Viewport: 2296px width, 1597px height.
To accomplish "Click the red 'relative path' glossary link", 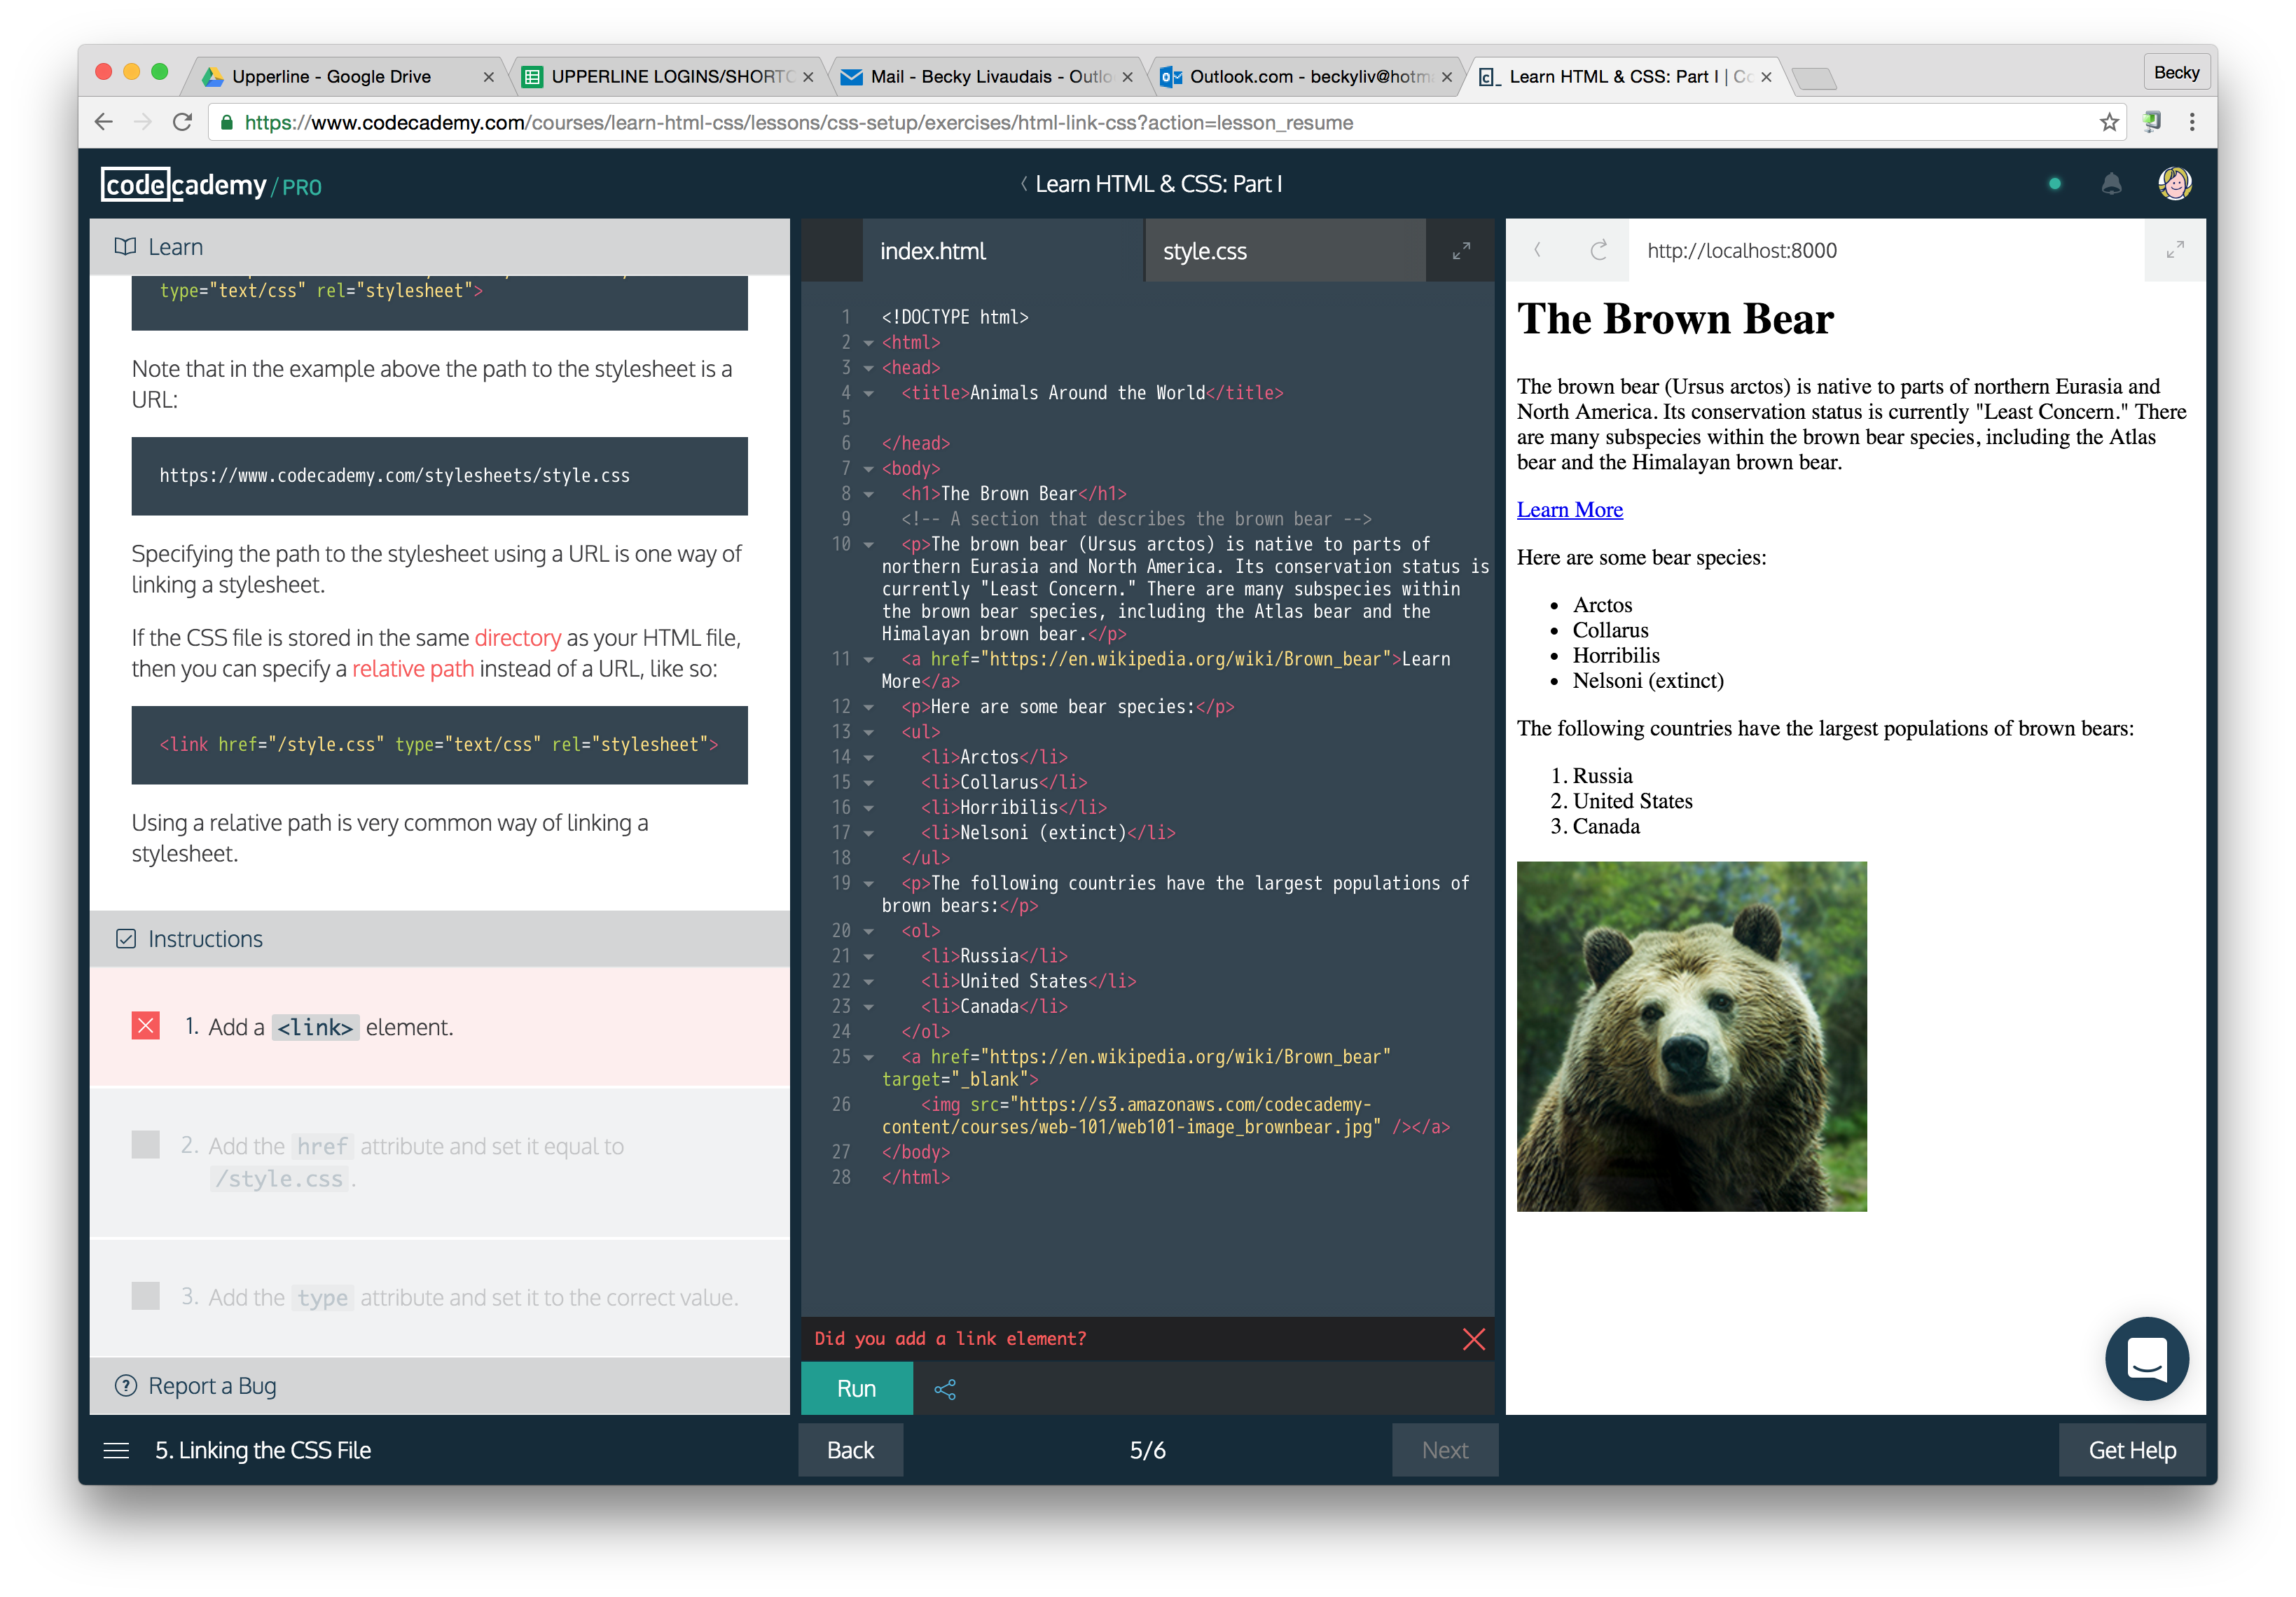I will tap(412, 669).
